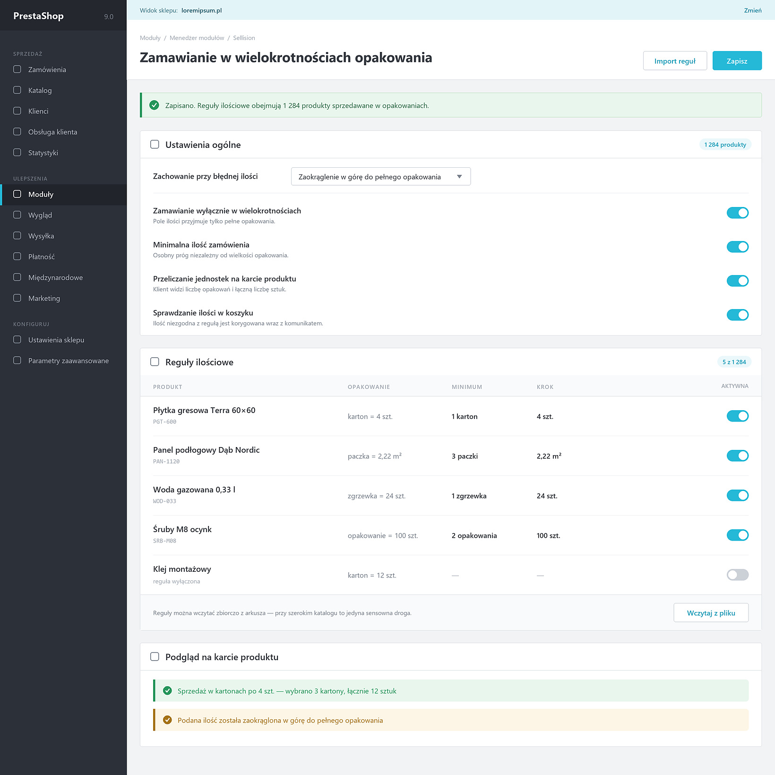
Task: Click the Statystyki sidebar icon
Action: tap(17, 153)
